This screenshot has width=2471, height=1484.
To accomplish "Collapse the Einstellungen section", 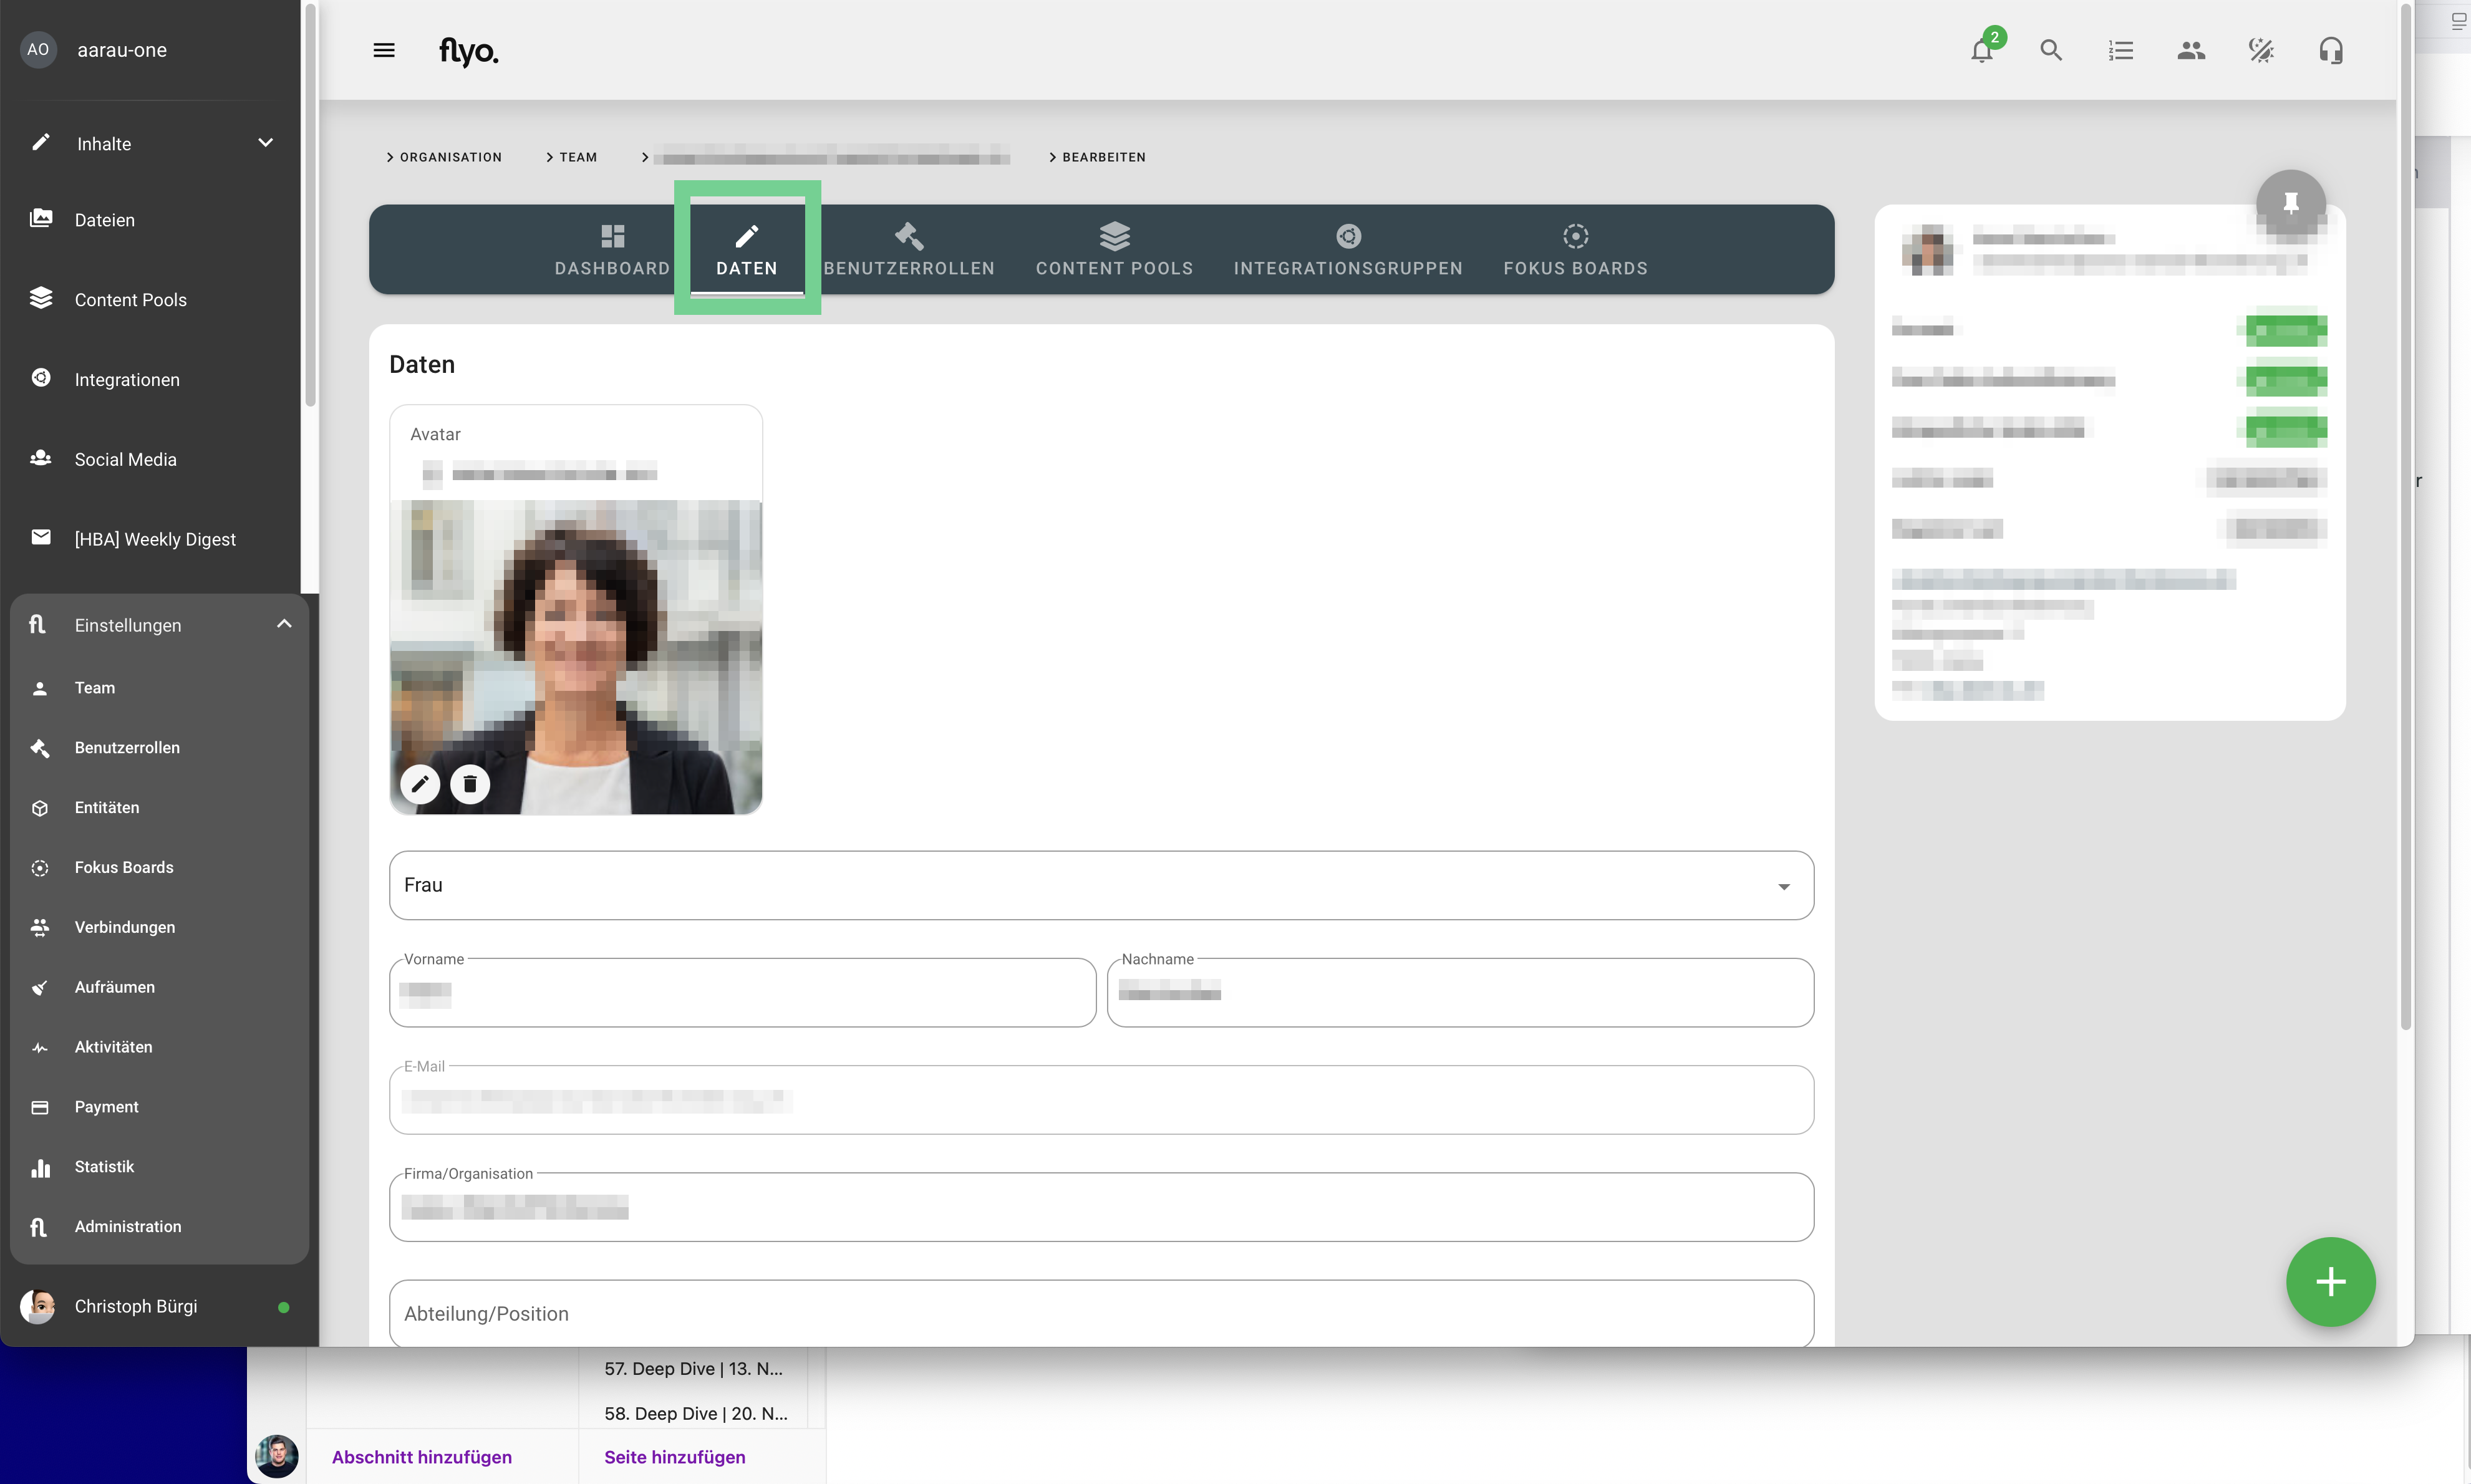I will point(284,624).
